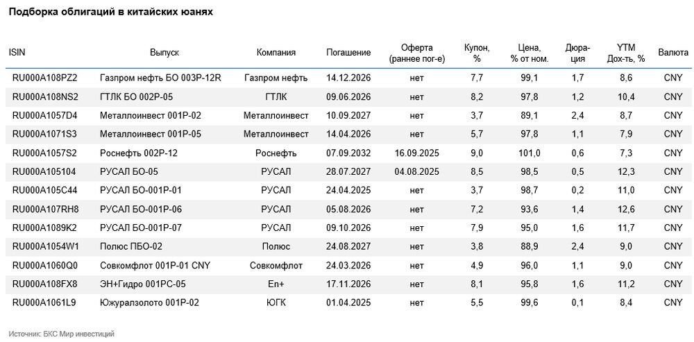Select the YTM Дох-ть column header

626,53
